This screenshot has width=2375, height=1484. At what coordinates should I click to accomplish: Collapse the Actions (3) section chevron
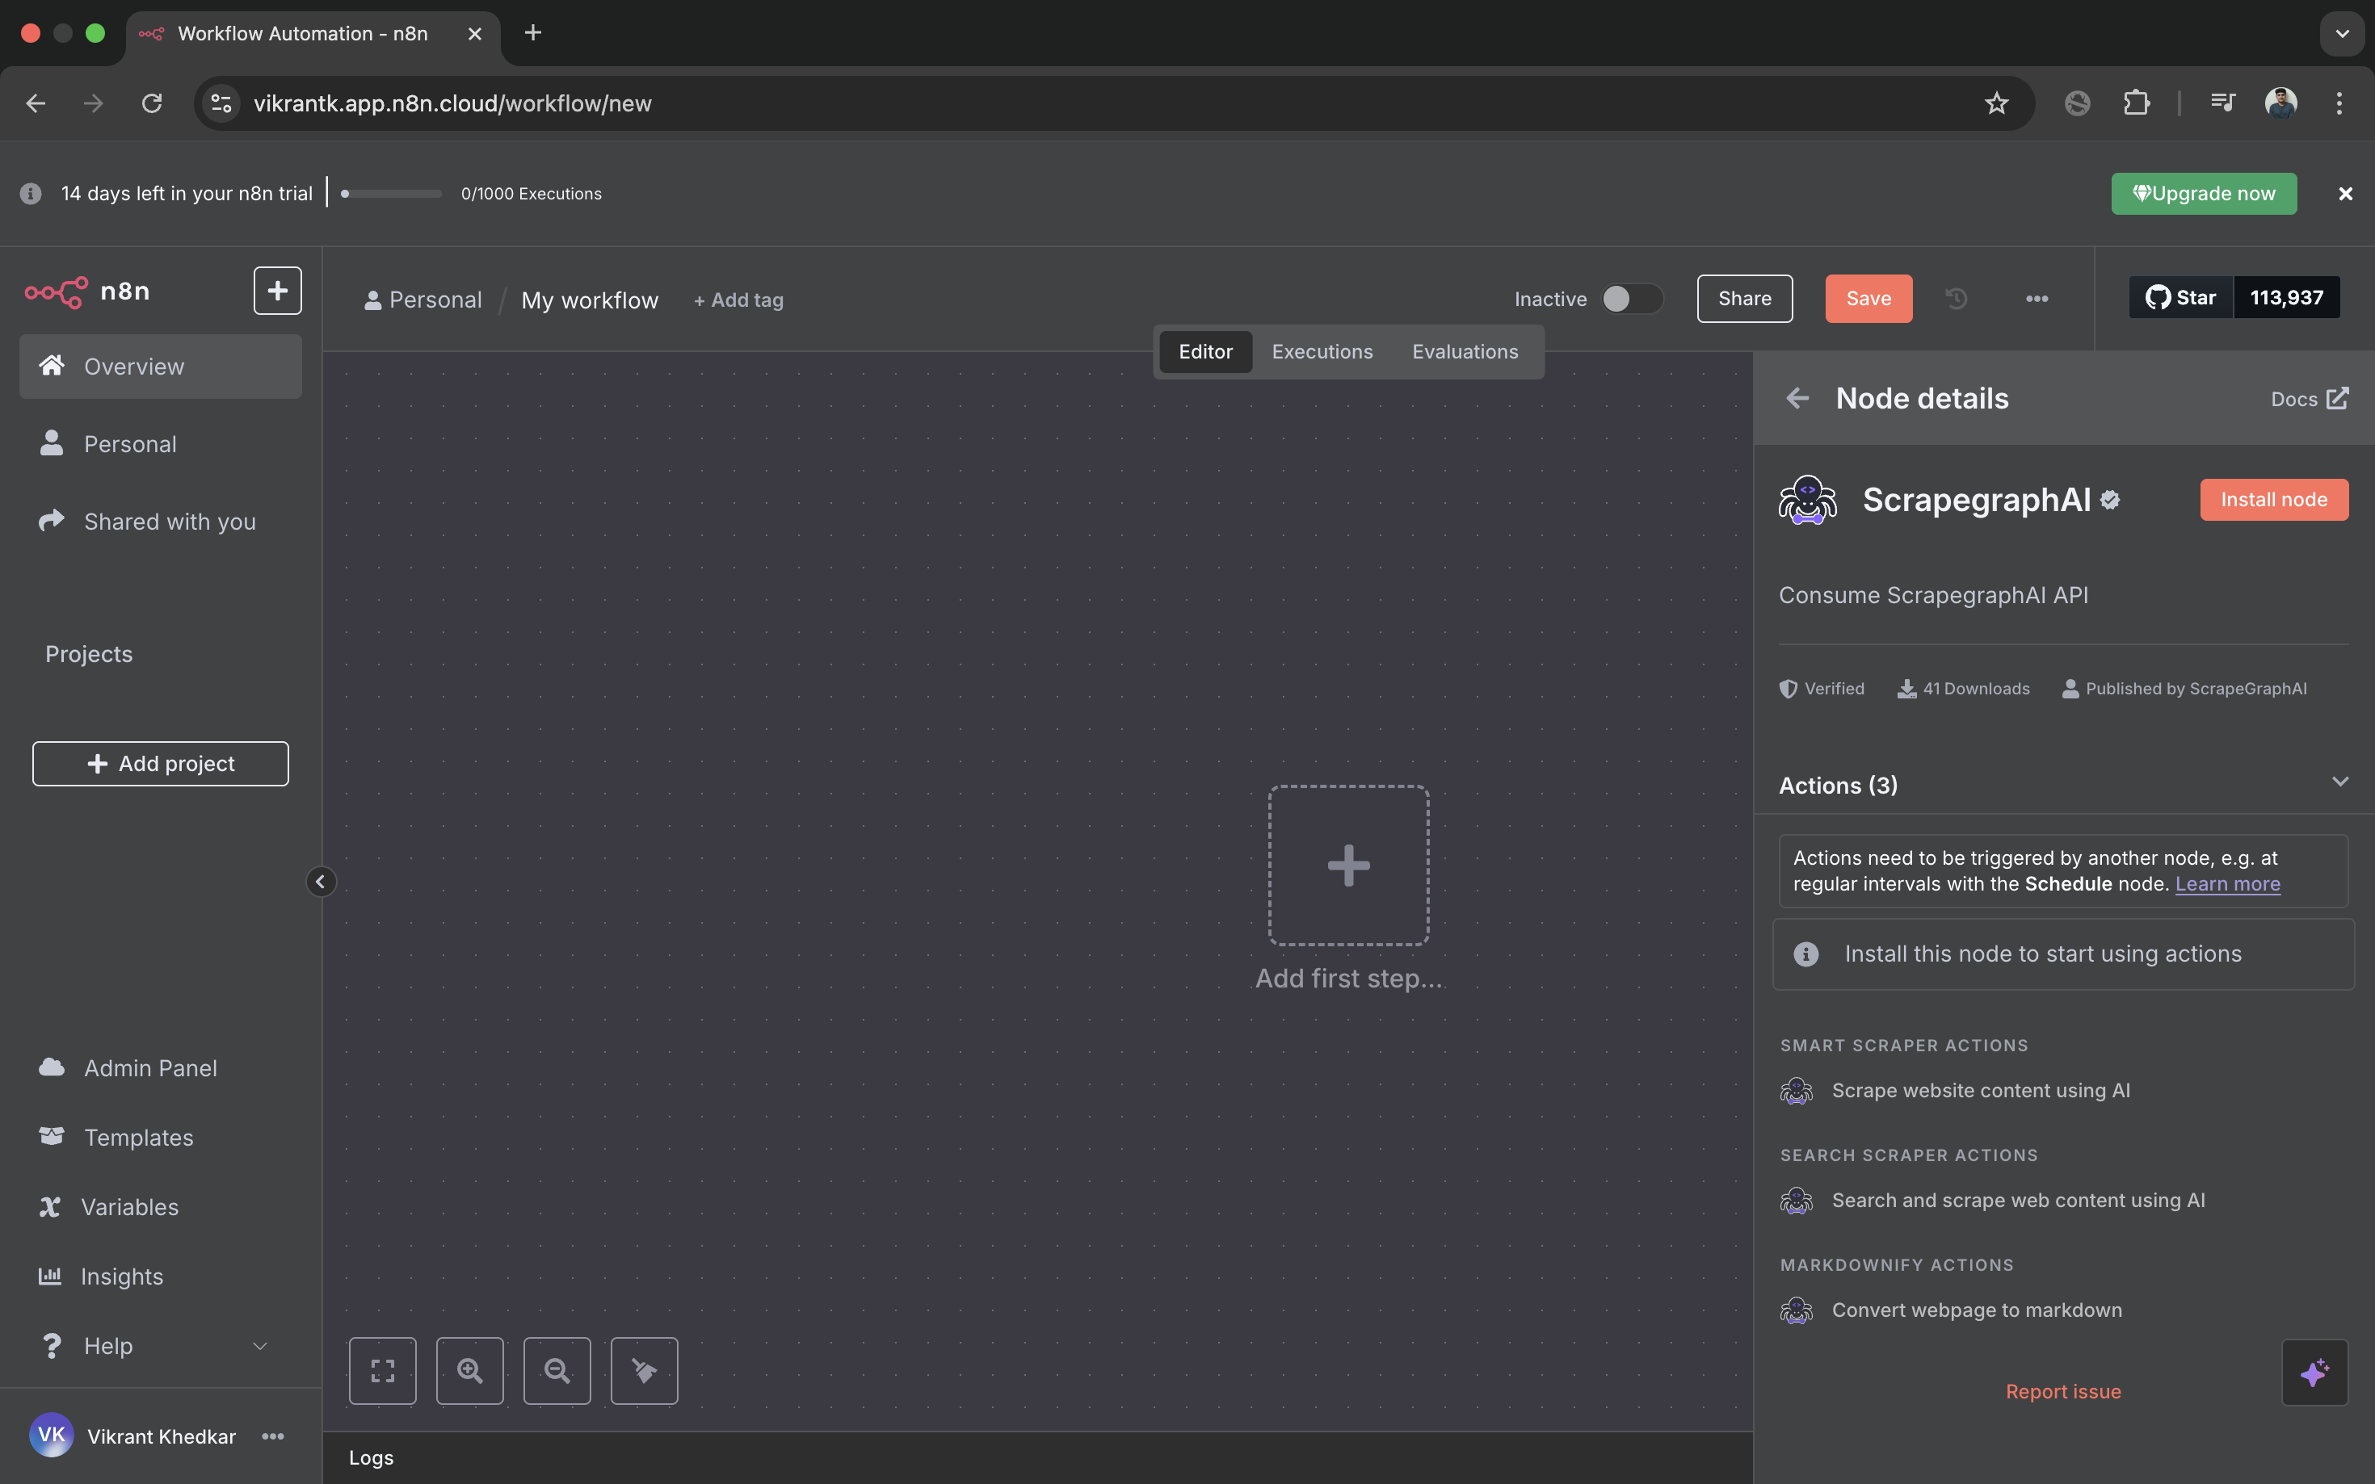pos(2339,782)
